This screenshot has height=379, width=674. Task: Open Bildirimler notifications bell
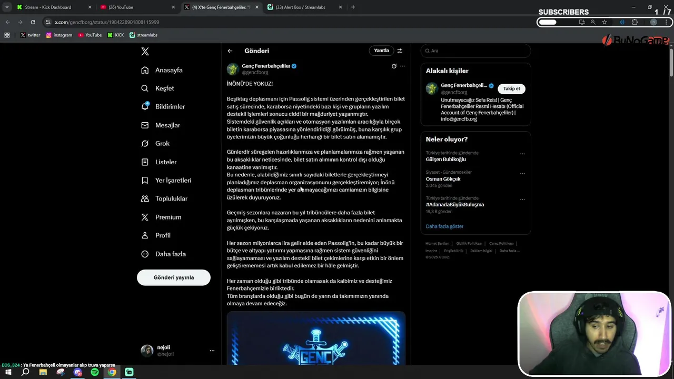163,106
